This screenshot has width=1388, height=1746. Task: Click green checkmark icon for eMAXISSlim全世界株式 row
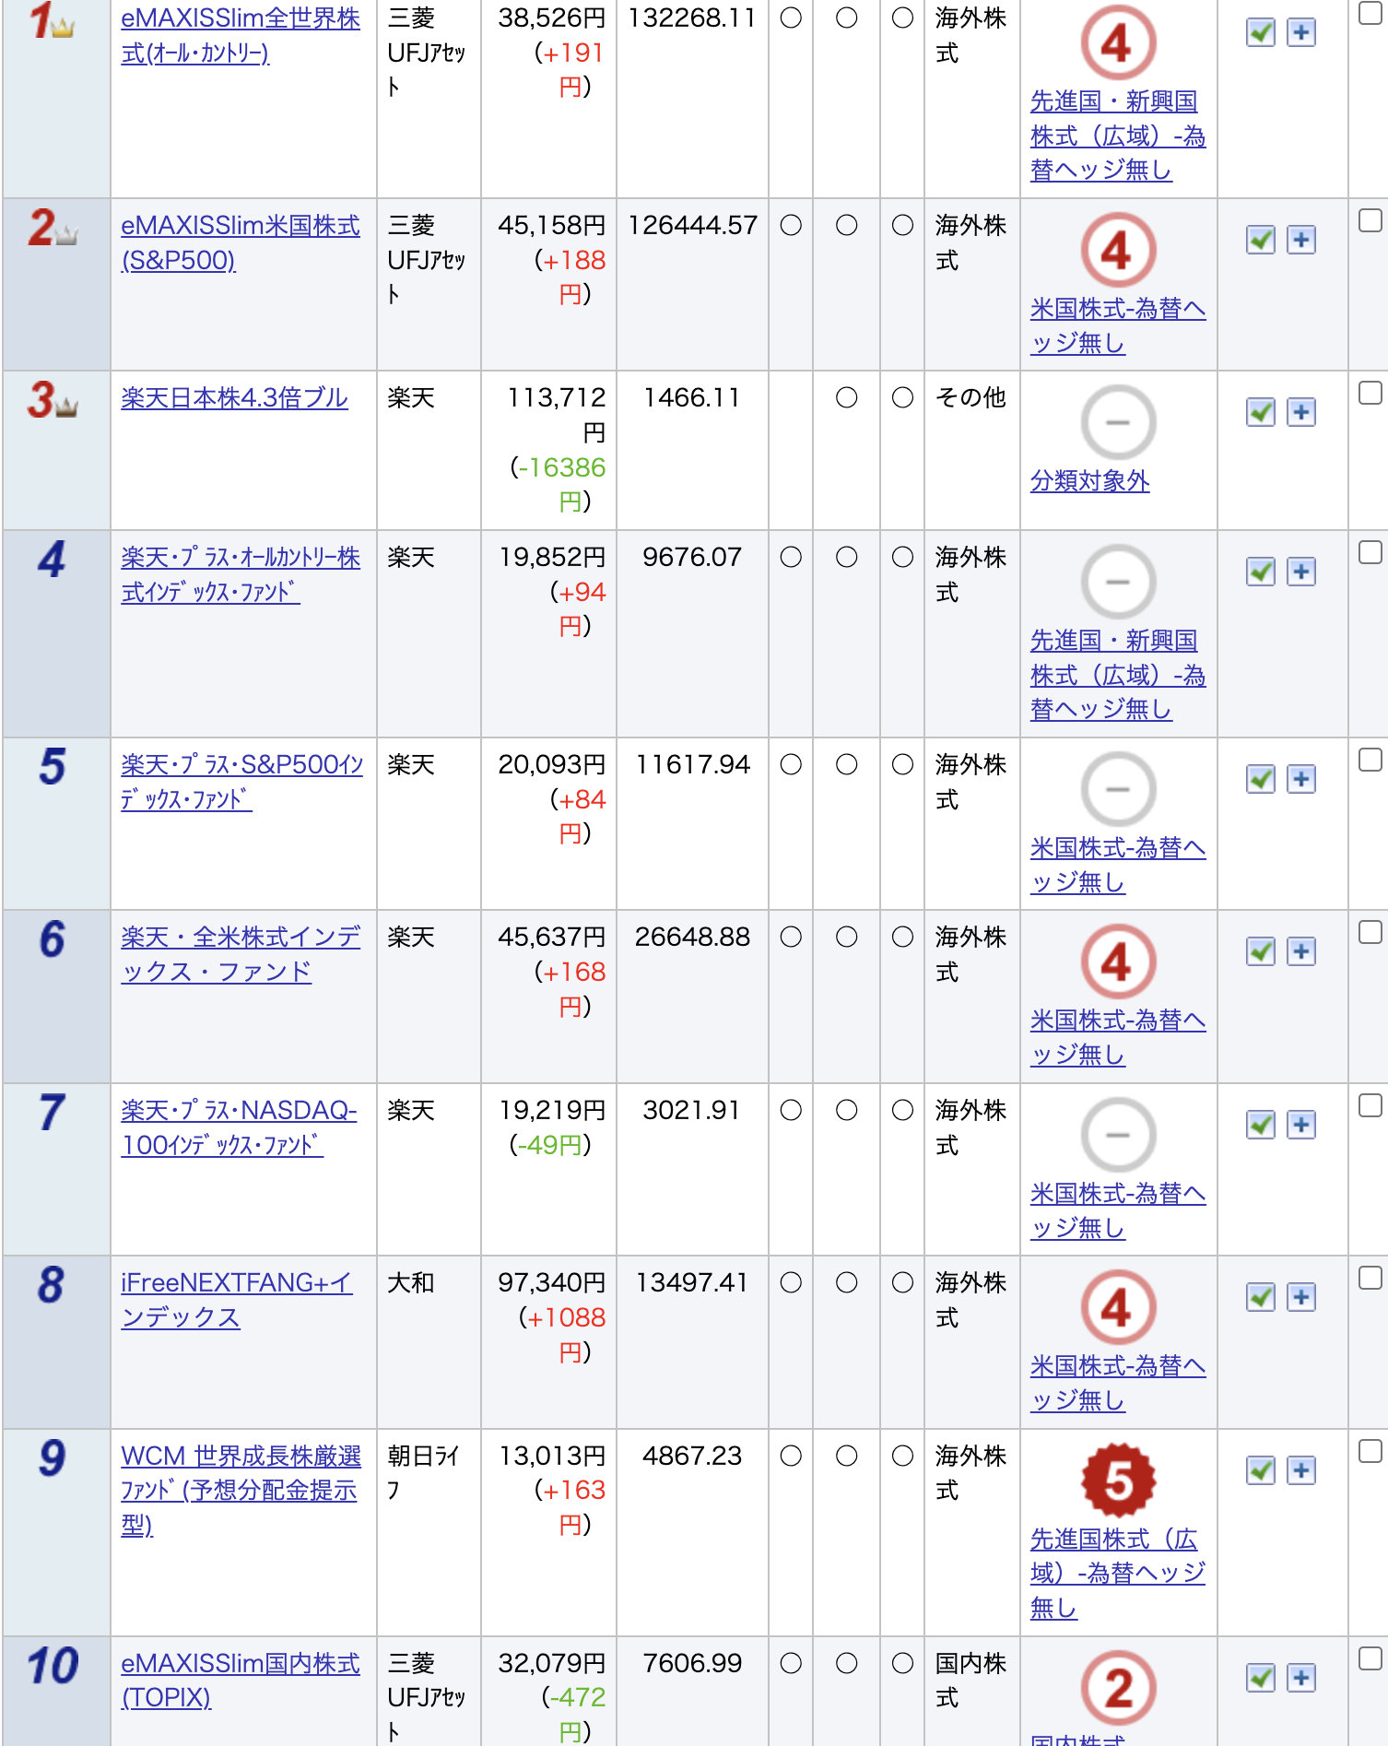point(1260,33)
